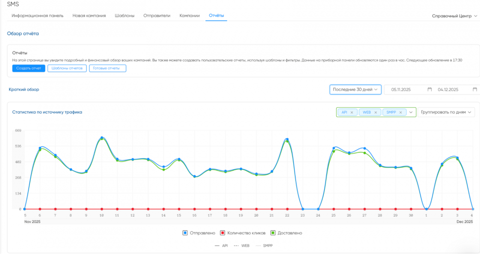The image size is (480, 254).
Task: Select the Nov 10 peak data point
Action: click(102, 138)
